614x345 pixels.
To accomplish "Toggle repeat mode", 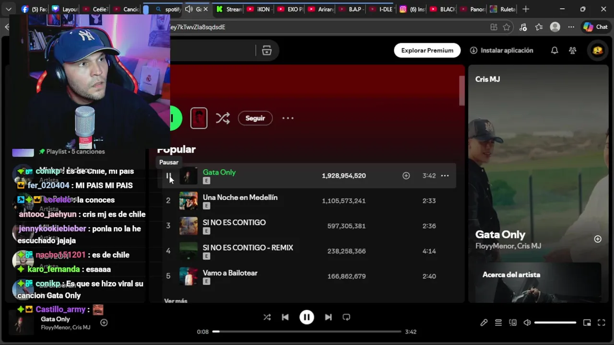I will (346, 317).
